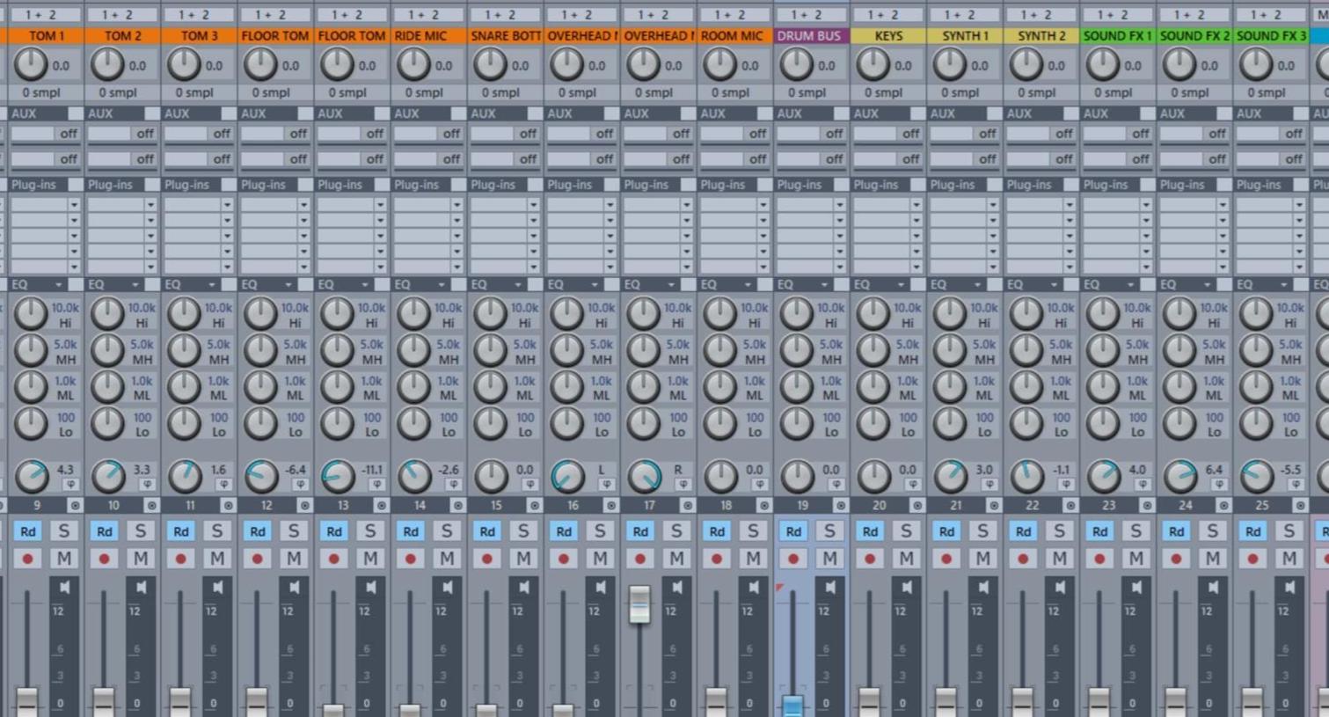Click the gain knob on the SYNTH 1 channel

coord(950,64)
